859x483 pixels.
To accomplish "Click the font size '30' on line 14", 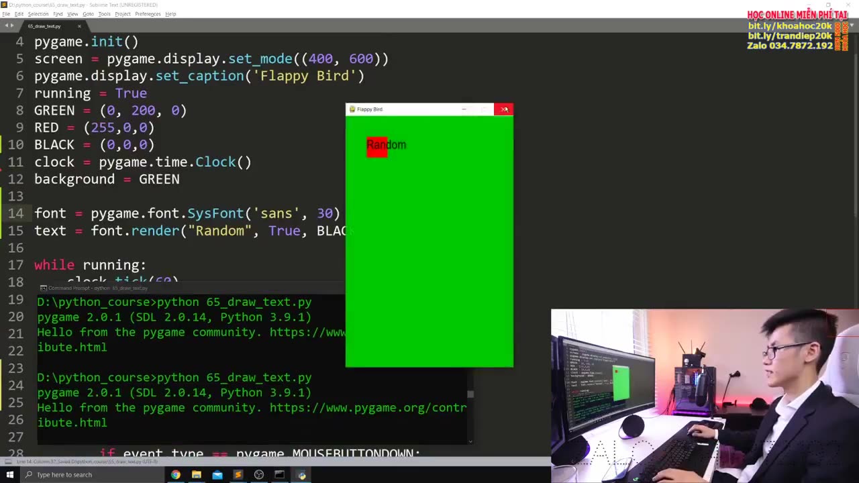I will pos(325,213).
